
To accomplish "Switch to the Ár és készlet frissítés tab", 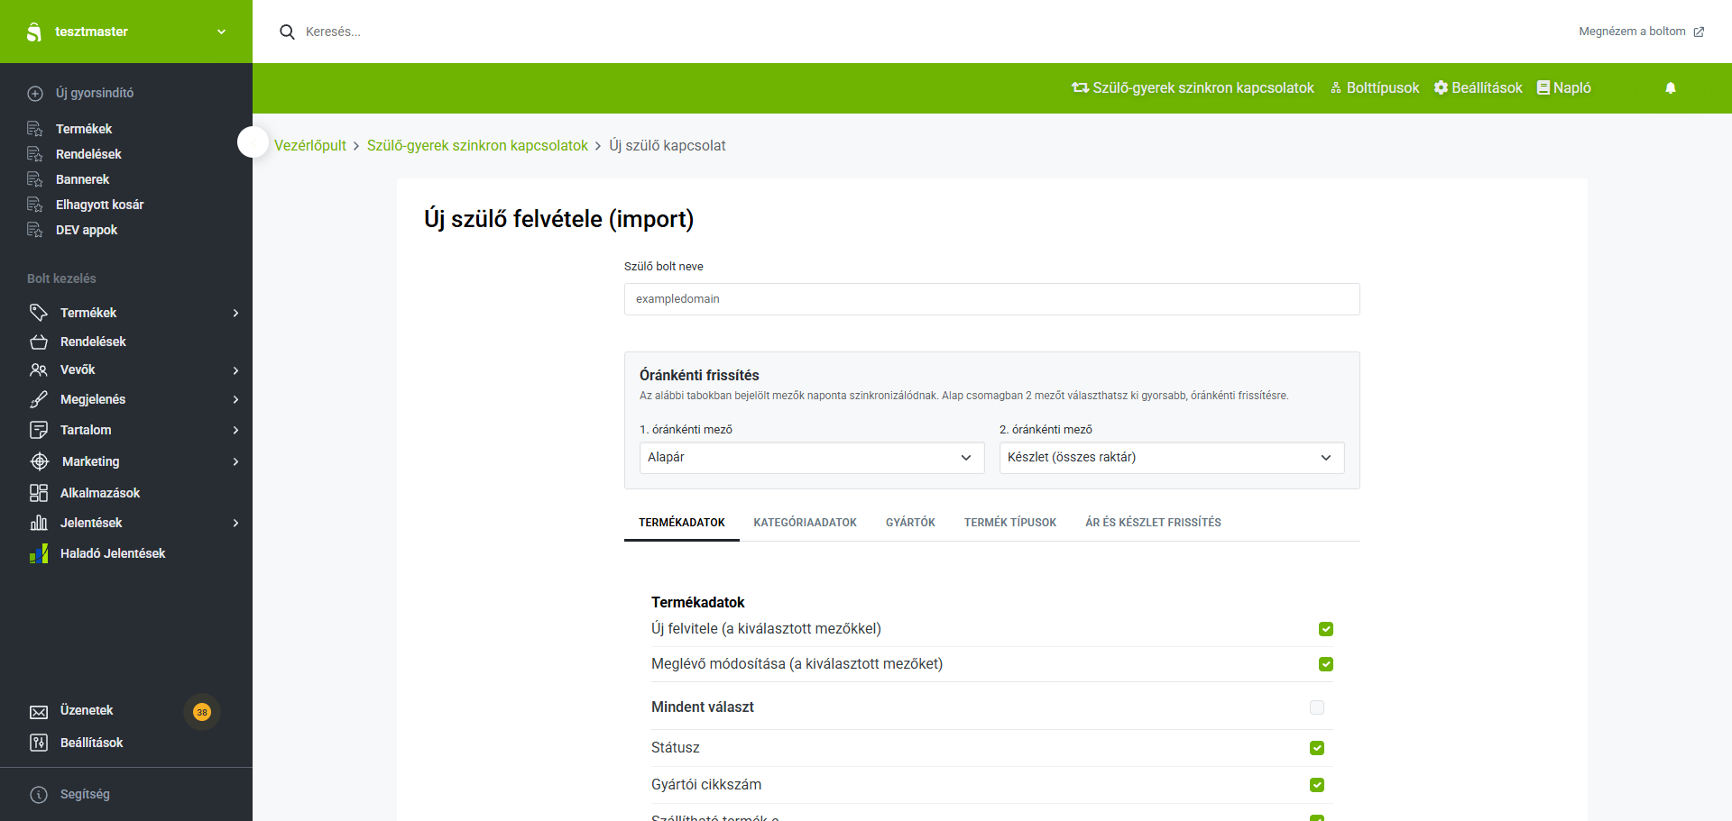I will [x=1153, y=523].
